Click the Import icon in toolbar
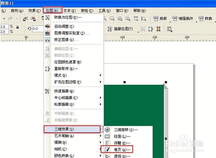This screenshot has width=216, height=158. [x=25, y=19]
